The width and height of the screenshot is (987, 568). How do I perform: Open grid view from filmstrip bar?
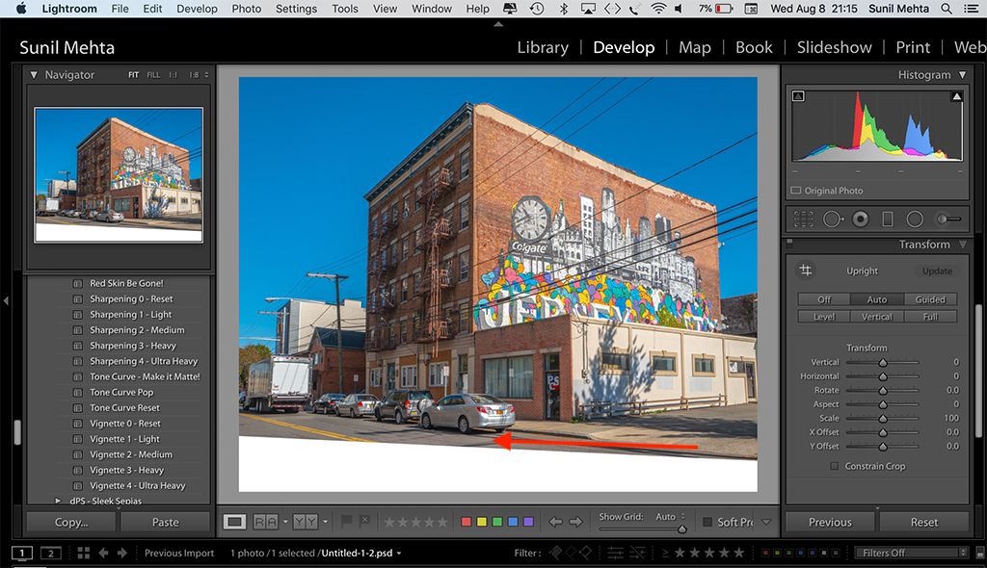[84, 553]
